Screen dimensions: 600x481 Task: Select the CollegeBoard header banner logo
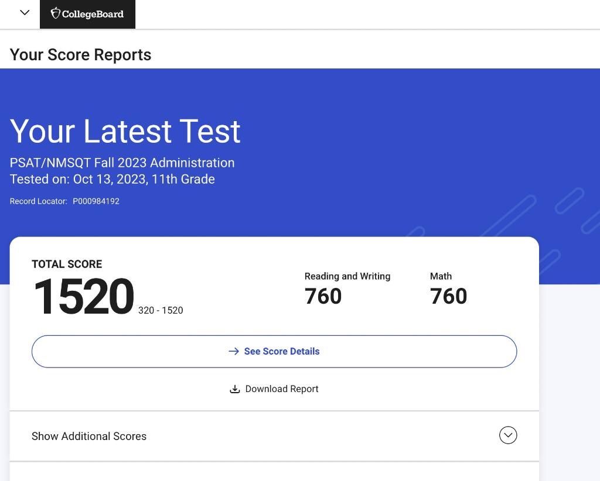coord(87,13)
